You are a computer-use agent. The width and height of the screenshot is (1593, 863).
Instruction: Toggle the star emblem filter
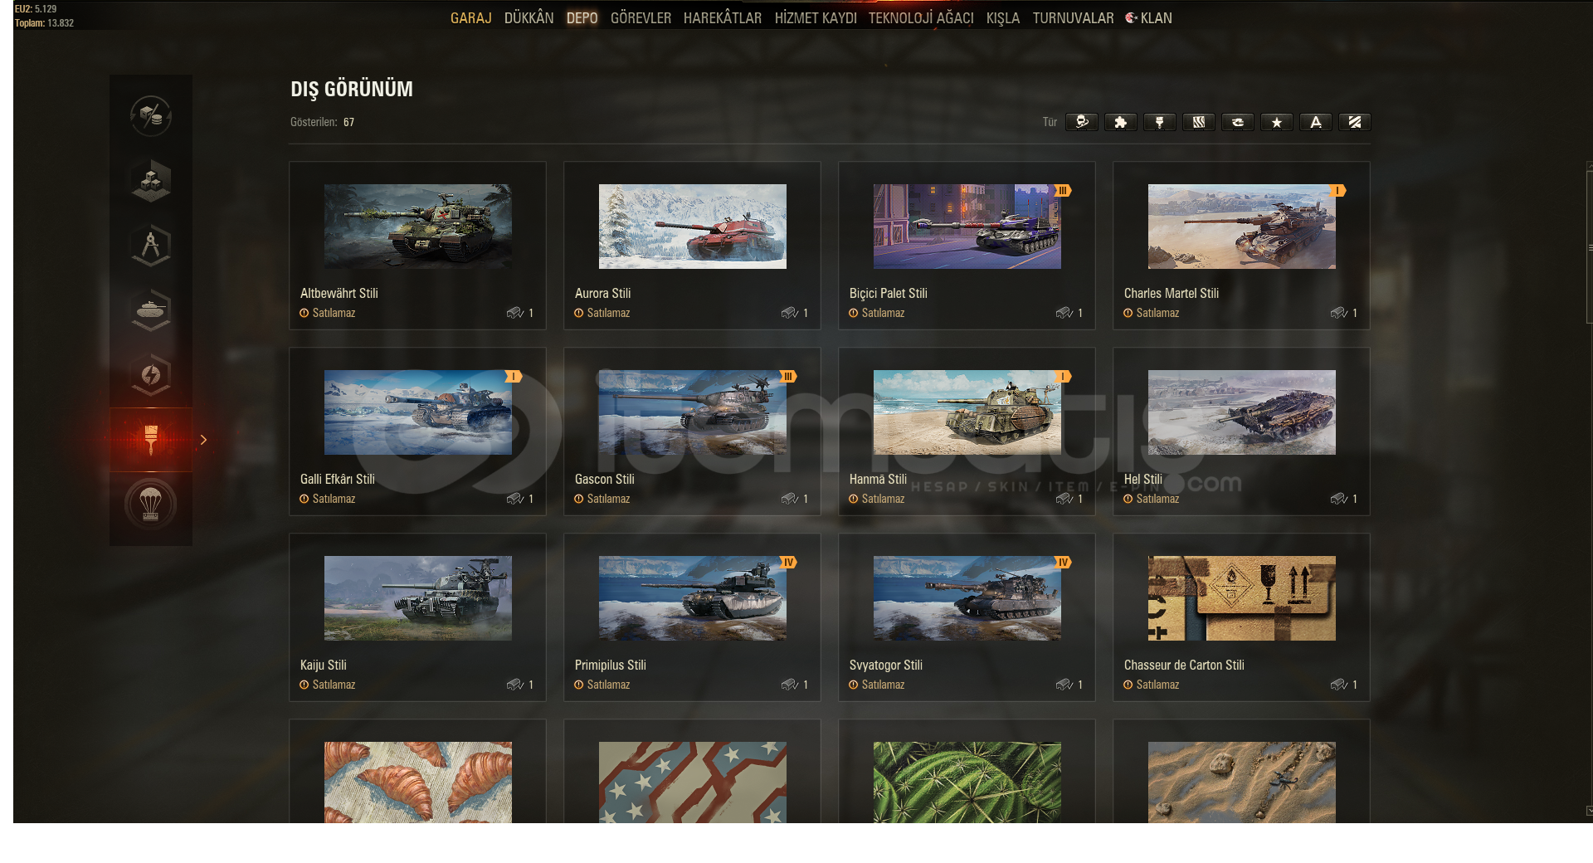tap(1277, 122)
